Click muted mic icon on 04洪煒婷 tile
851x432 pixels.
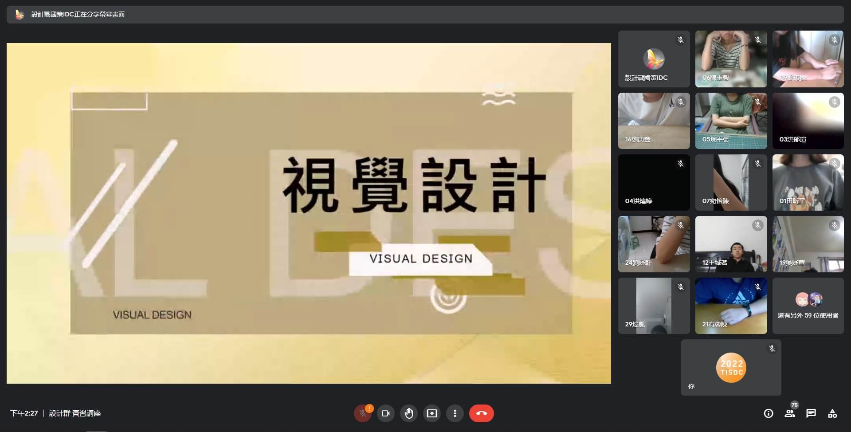[680, 164]
